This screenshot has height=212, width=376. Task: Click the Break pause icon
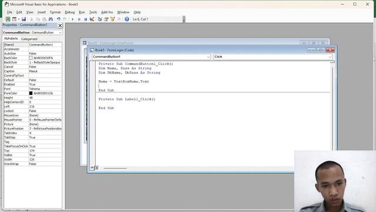(x=79, y=19)
